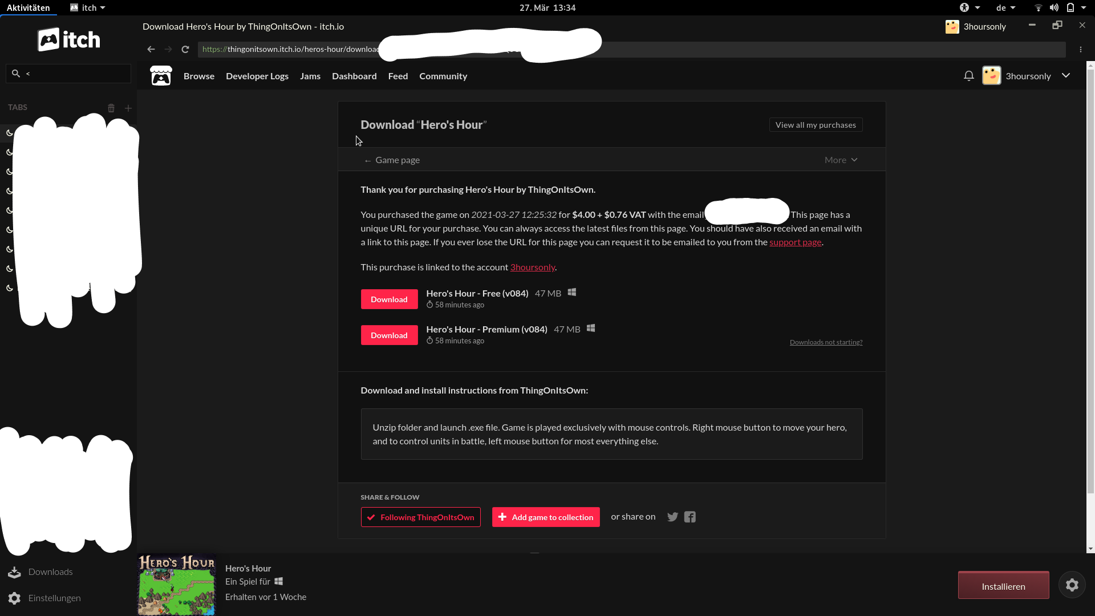Click the itch.io home icon
1095x616 pixels.
point(160,75)
